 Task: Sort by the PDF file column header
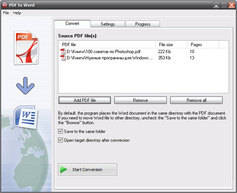[107, 45]
